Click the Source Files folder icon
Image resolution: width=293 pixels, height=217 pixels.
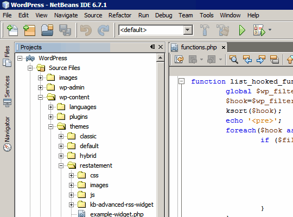pyautogui.click(x=41, y=68)
